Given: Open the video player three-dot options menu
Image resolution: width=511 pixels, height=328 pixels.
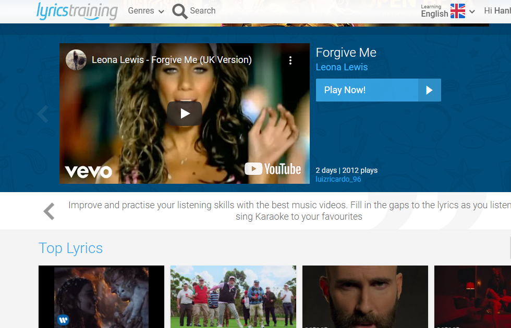Looking at the screenshot, I should [290, 60].
